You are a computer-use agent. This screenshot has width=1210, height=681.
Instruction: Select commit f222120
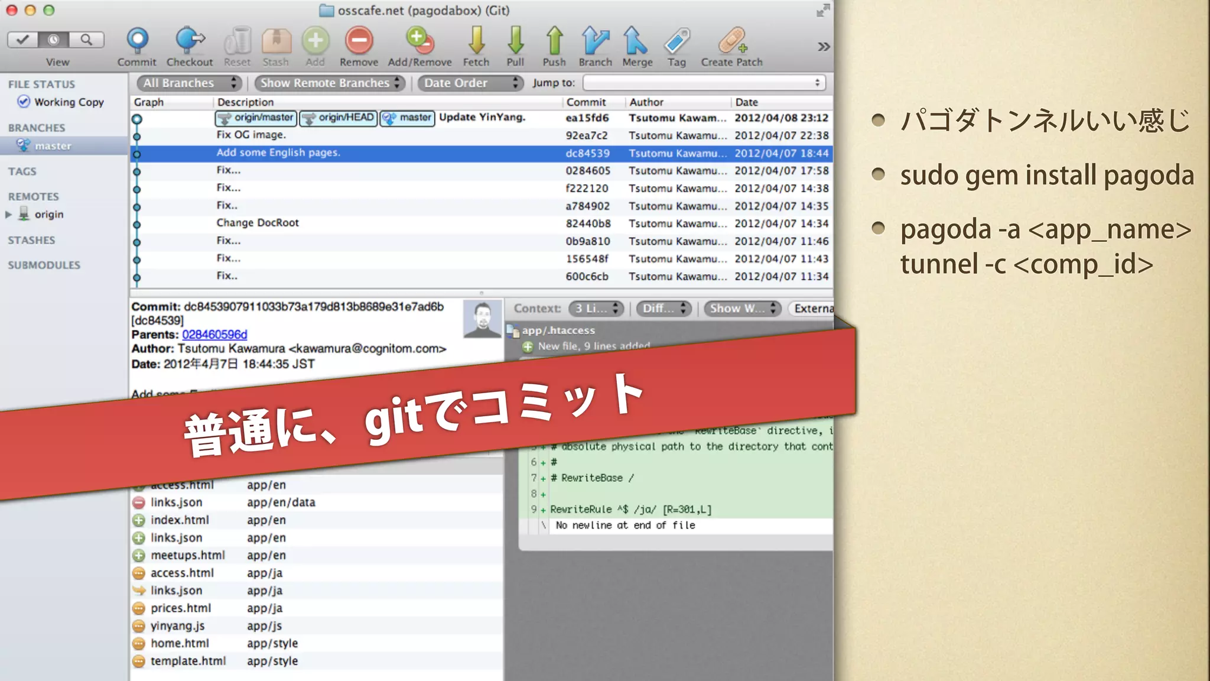(x=482, y=189)
